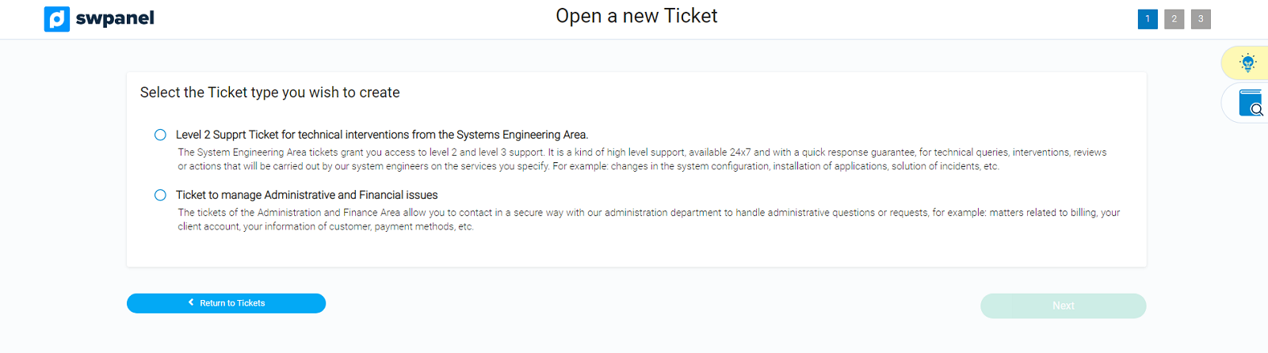Click the Administration and Finance Area description
Viewport: 1268px width, 353px height.
[648, 219]
